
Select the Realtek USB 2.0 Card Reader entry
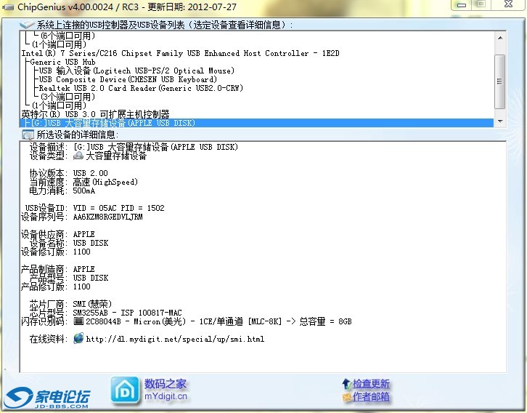(x=141, y=88)
